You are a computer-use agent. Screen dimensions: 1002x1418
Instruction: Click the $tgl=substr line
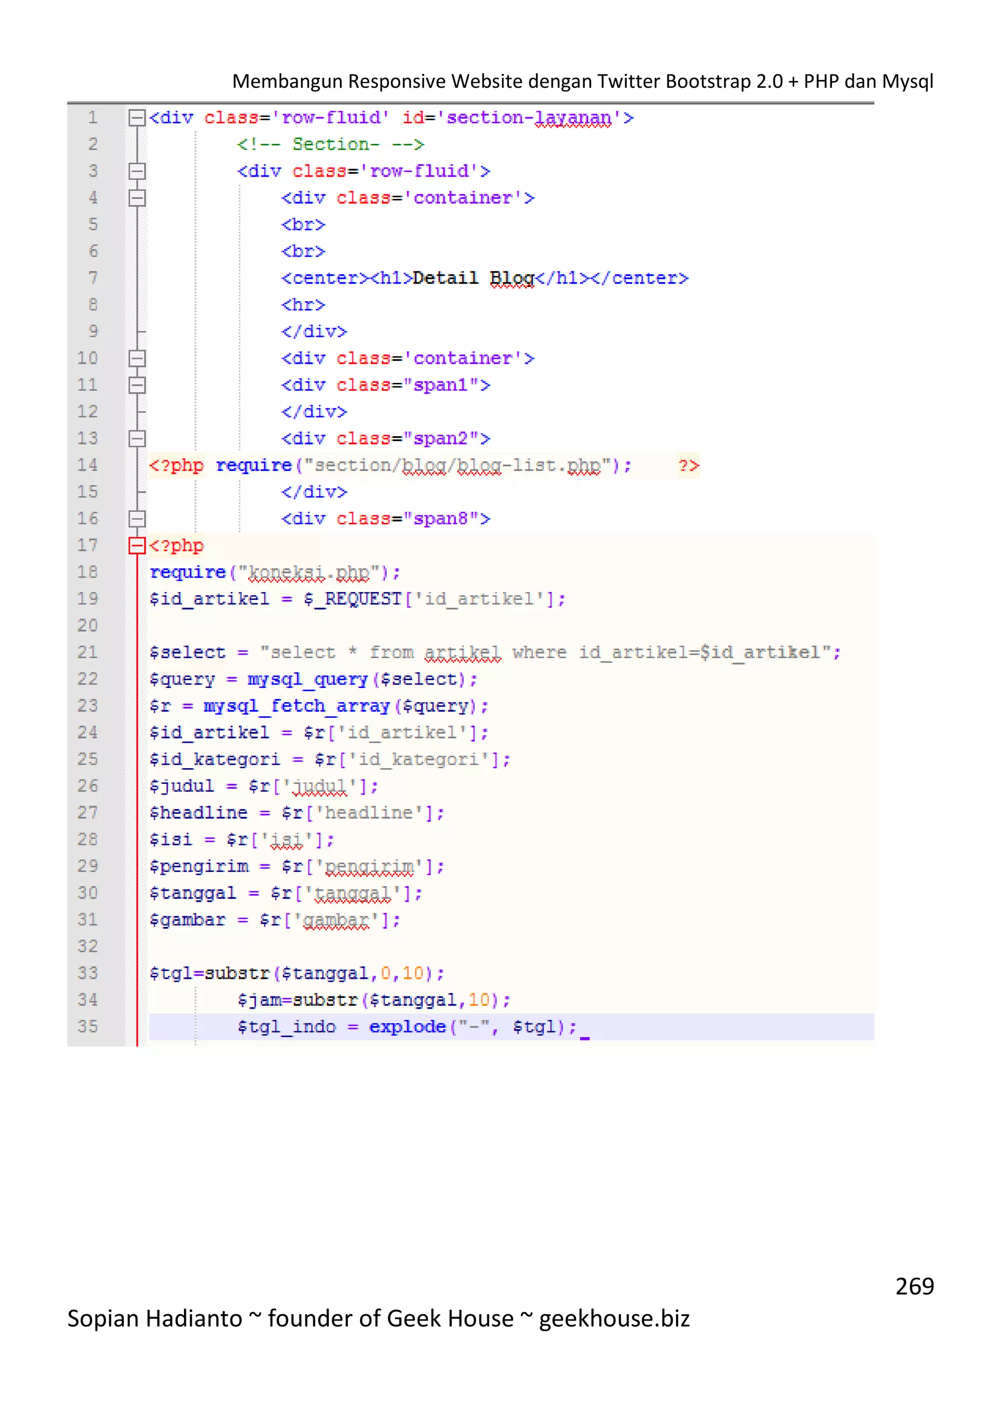pyautogui.click(x=297, y=974)
